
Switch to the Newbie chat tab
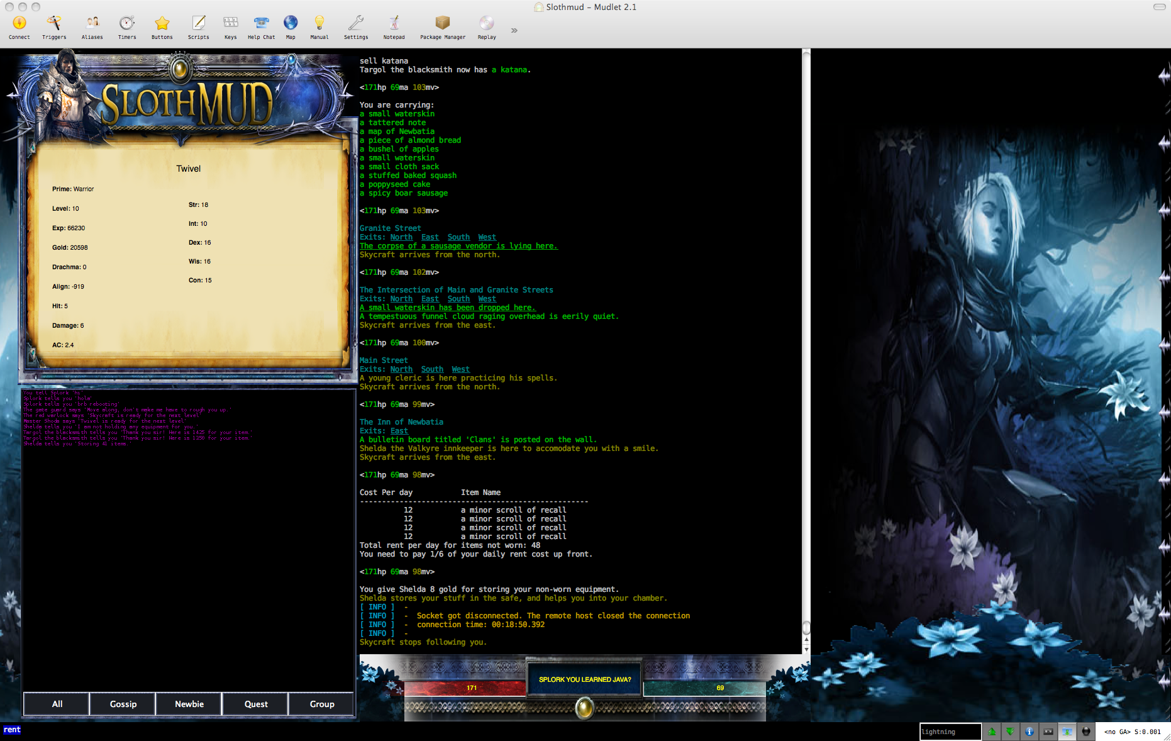click(x=189, y=704)
